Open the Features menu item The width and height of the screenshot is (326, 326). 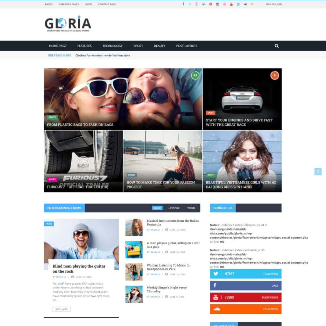(84, 46)
